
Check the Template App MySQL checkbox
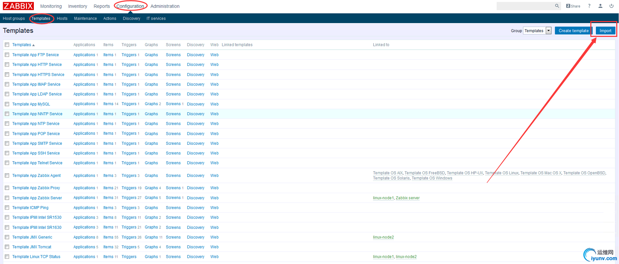click(7, 104)
